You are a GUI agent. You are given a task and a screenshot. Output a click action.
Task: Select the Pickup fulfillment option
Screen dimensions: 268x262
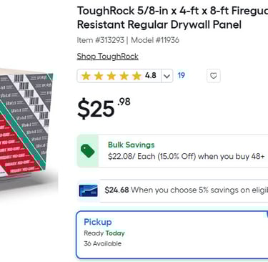pos(172,235)
